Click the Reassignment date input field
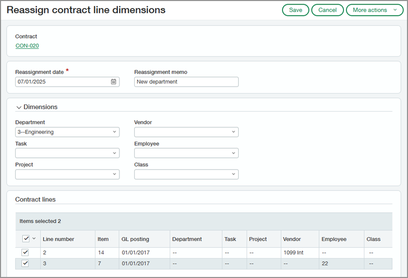 (61, 81)
